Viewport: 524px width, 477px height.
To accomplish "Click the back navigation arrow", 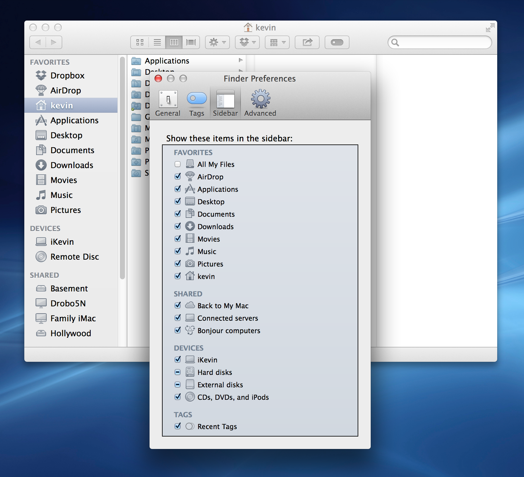I will [39, 42].
